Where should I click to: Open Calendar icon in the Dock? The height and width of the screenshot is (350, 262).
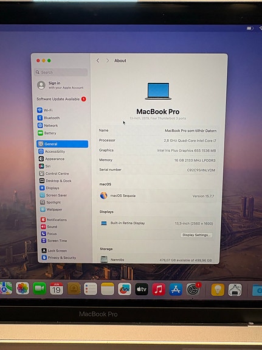57,289
